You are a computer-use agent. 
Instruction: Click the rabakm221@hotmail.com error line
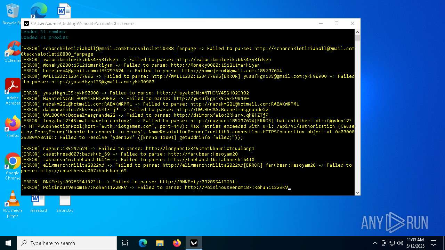pyautogui.click(x=160, y=104)
